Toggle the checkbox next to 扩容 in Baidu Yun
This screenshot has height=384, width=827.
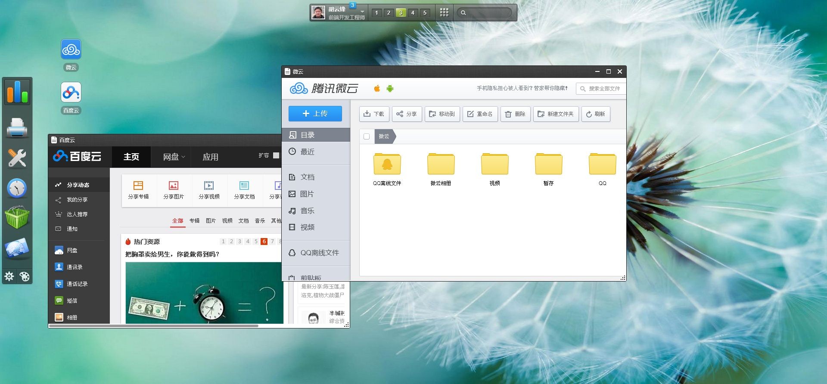pos(276,155)
